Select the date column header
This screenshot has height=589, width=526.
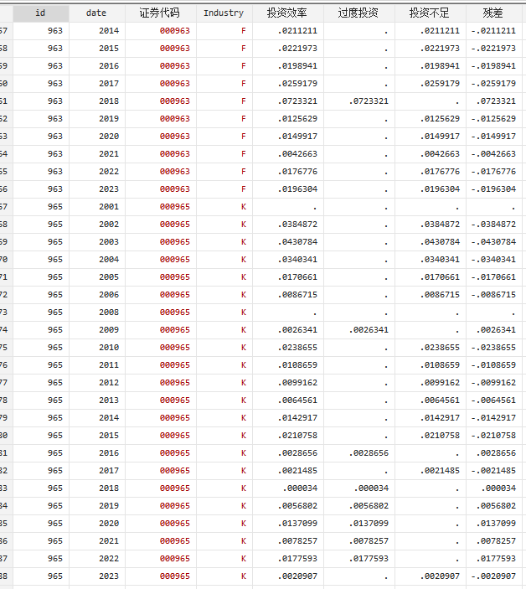click(95, 13)
